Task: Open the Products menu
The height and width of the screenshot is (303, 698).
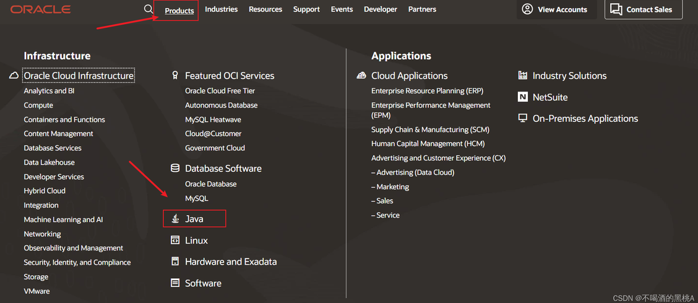Action: pyautogui.click(x=179, y=11)
